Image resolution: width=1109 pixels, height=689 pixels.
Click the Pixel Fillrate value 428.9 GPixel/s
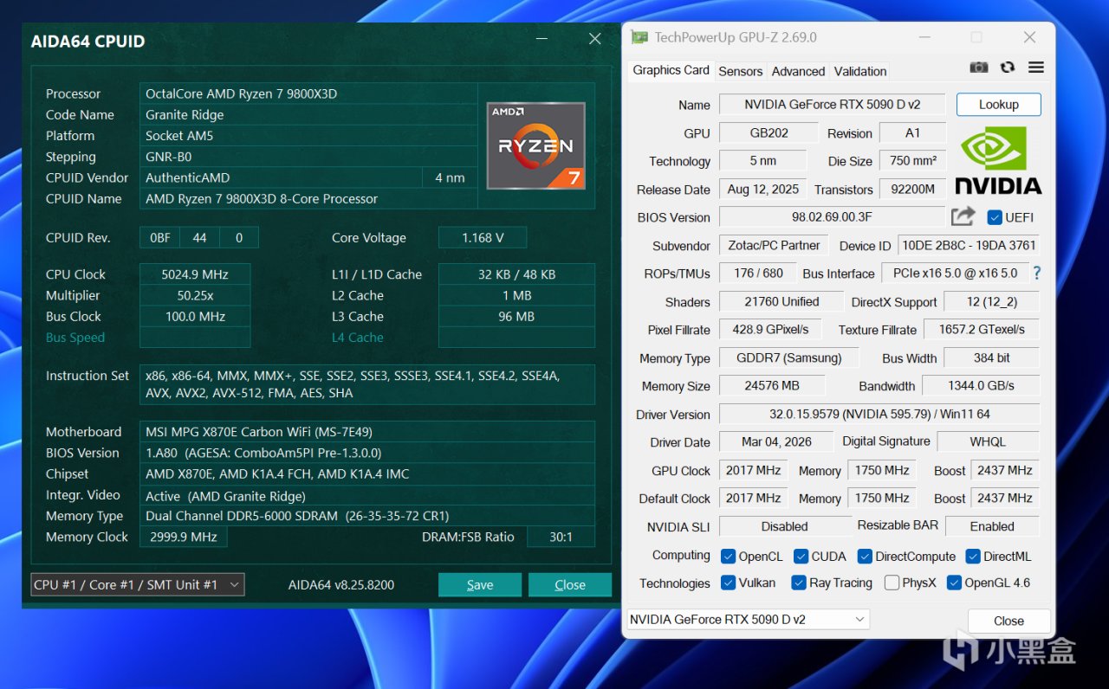point(770,329)
